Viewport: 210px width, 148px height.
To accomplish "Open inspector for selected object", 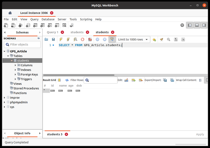I will click(20, 25).
